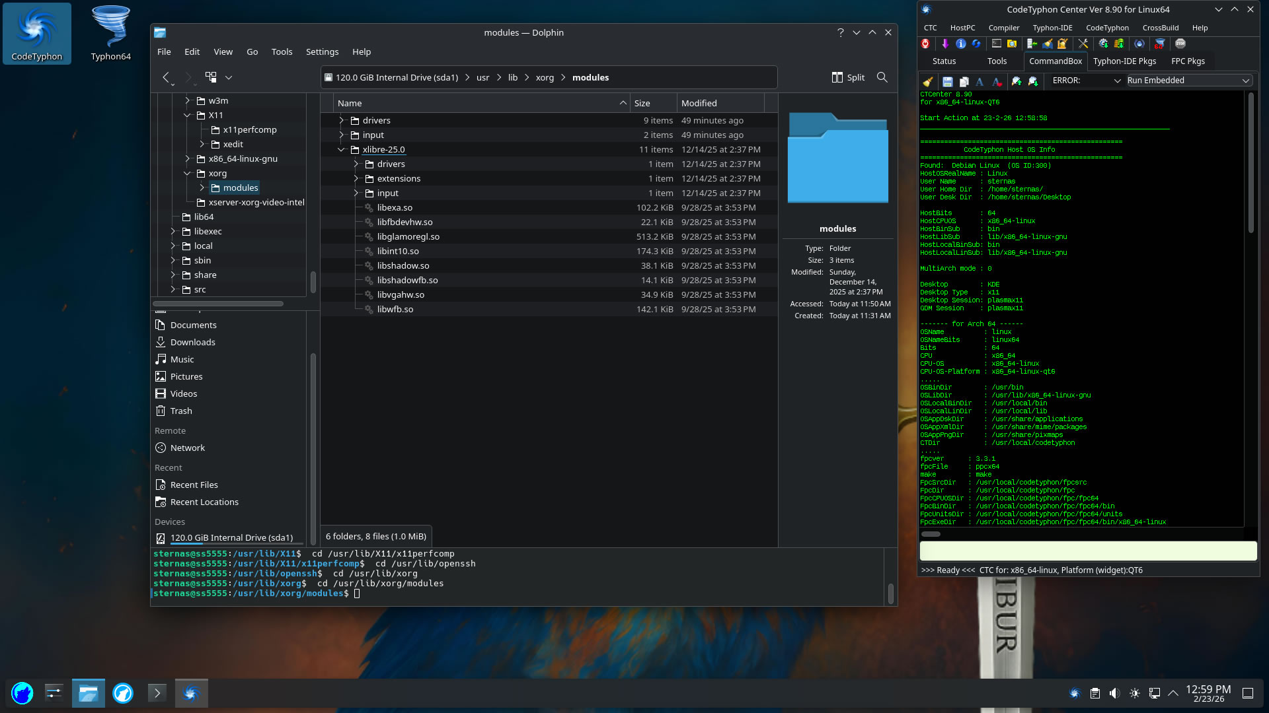The width and height of the screenshot is (1269, 713).
Task: Open the CrossBuild menu
Action: pos(1160,28)
